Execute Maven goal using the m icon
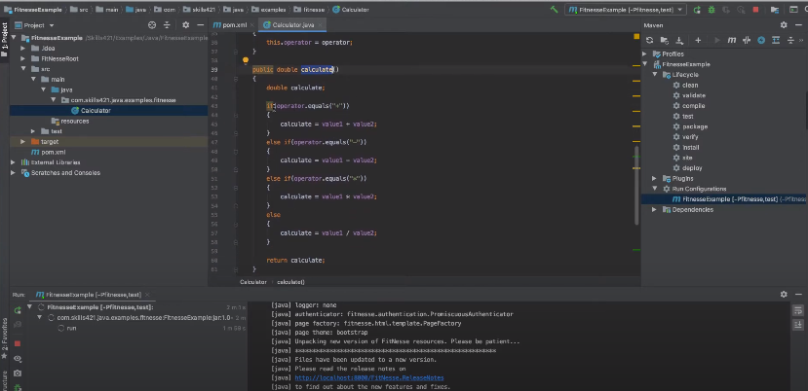The width and height of the screenshot is (808, 391). 731,40
